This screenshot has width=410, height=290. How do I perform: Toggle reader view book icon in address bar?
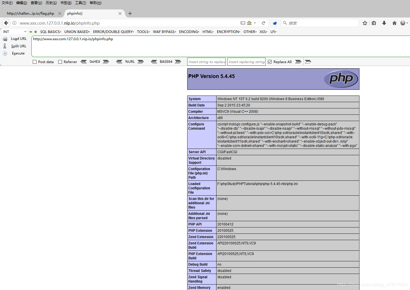point(243,23)
